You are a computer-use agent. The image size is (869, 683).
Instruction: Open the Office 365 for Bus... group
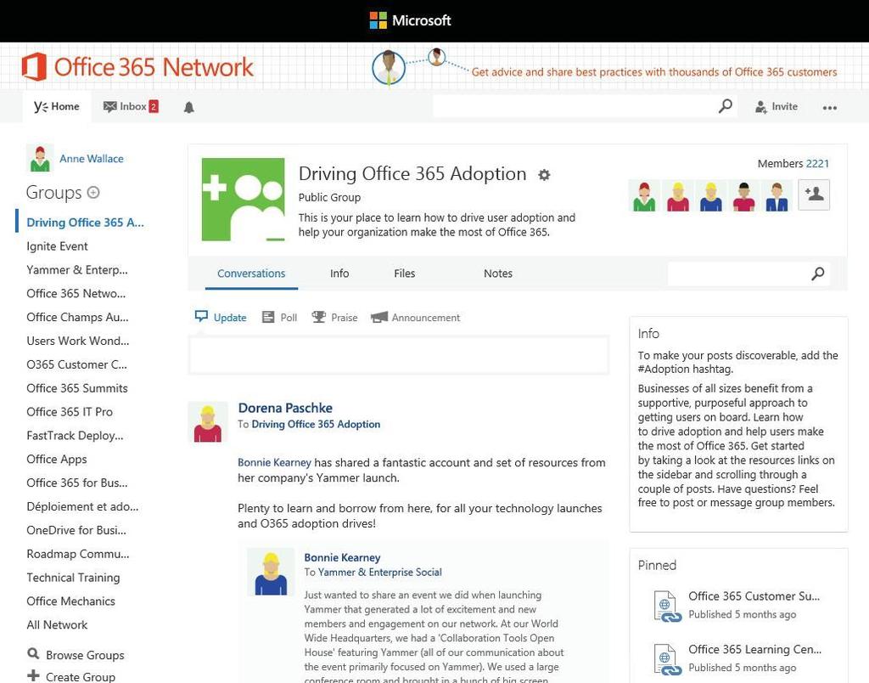coord(77,483)
